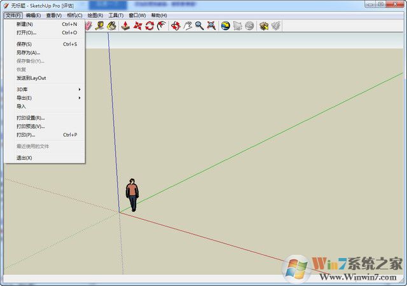Select the Offset tool
407x286 pixels.
click(x=162, y=25)
